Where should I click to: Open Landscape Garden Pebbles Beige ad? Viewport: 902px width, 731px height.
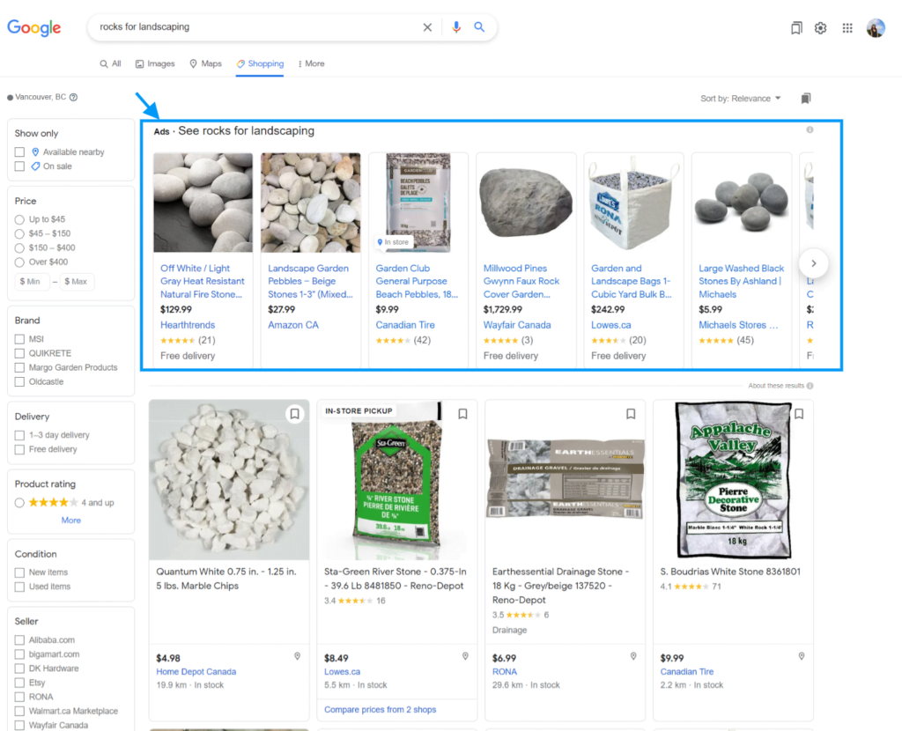click(310, 281)
